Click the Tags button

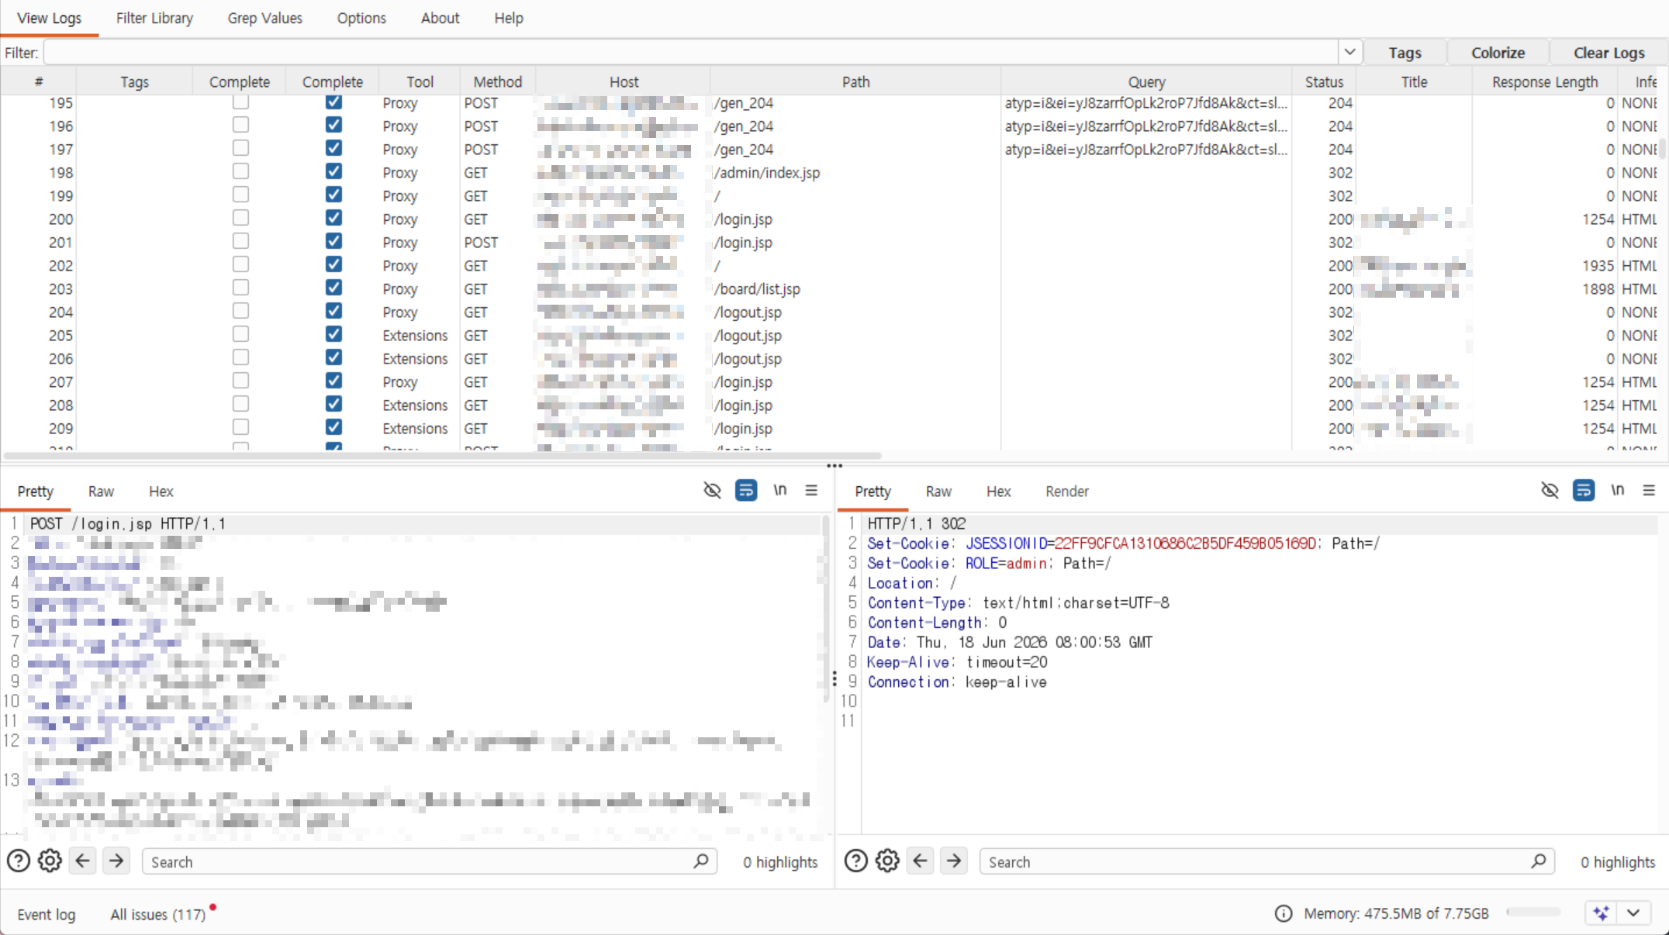tap(1405, 53)
